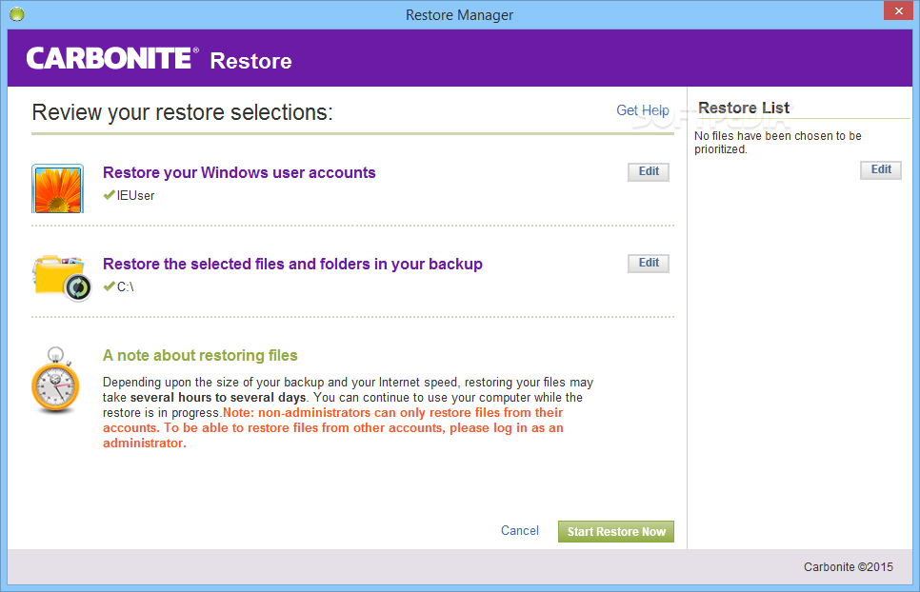The image size is (920, 592).
Task: Click Start Restore Now button
Action: pyautogui.click(x=616, y=532)
